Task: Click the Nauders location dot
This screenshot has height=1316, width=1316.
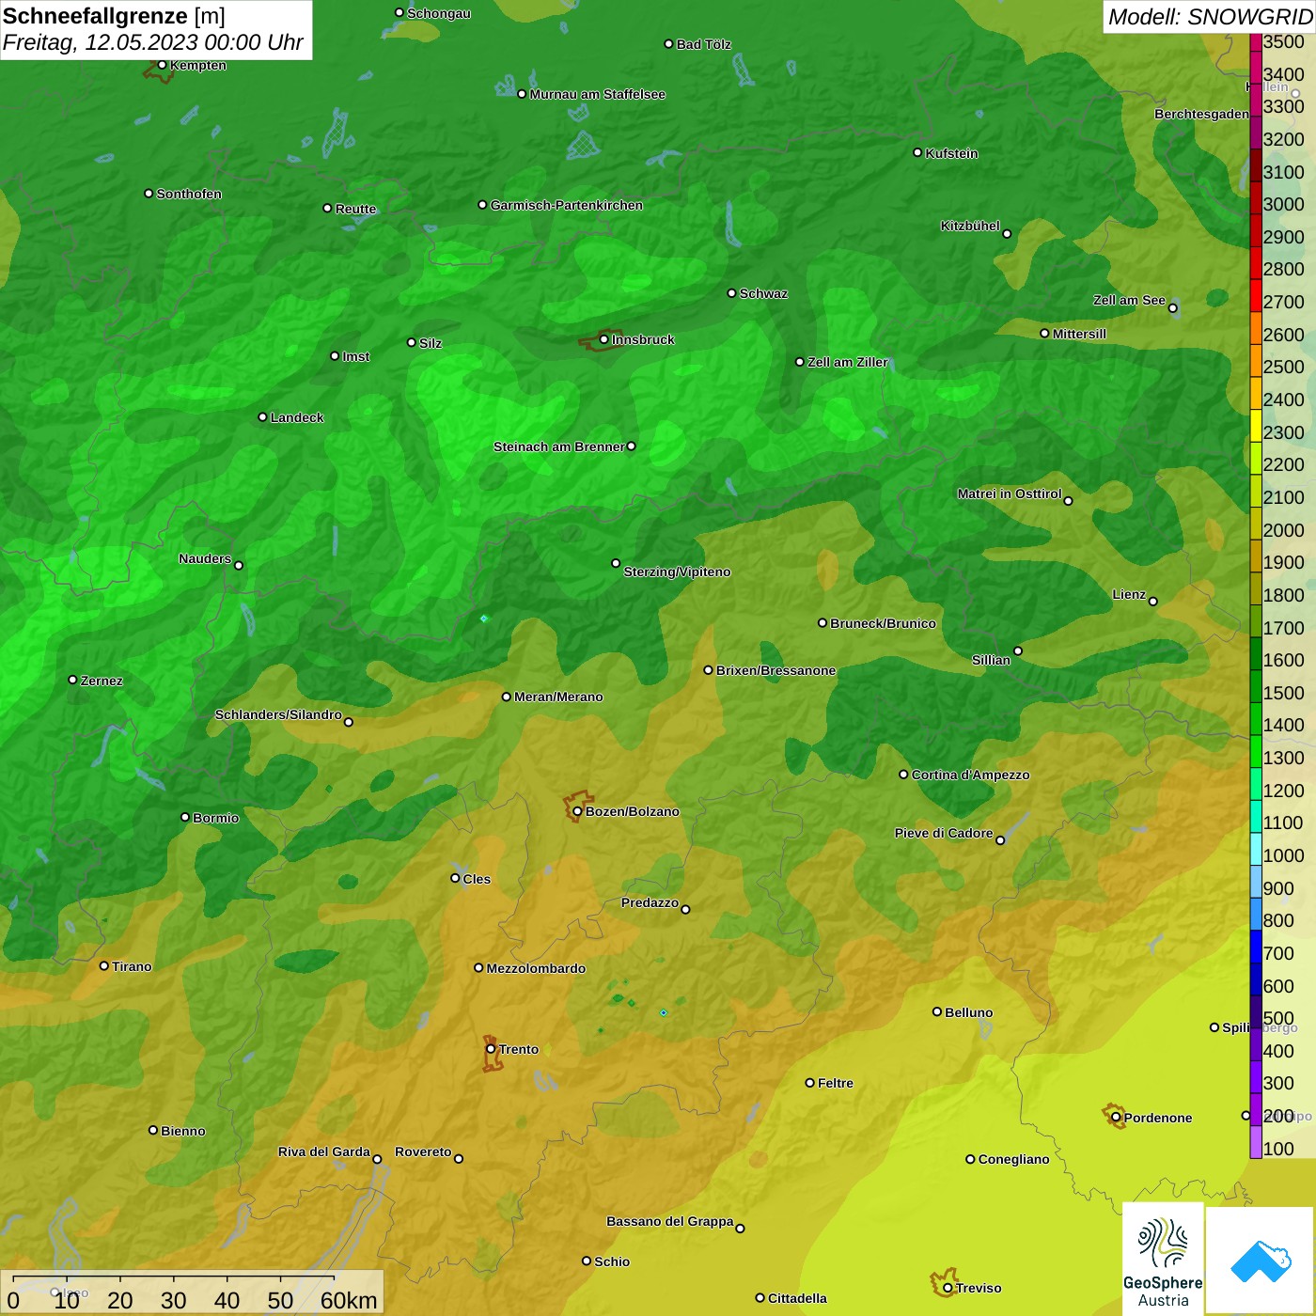Action: (239, 565)
